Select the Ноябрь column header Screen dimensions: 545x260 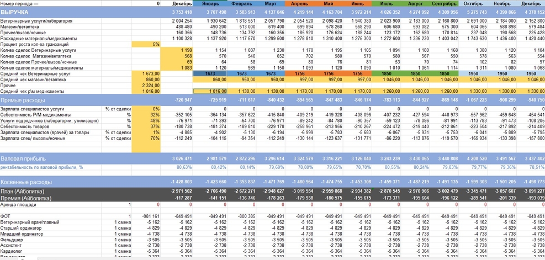501,3
